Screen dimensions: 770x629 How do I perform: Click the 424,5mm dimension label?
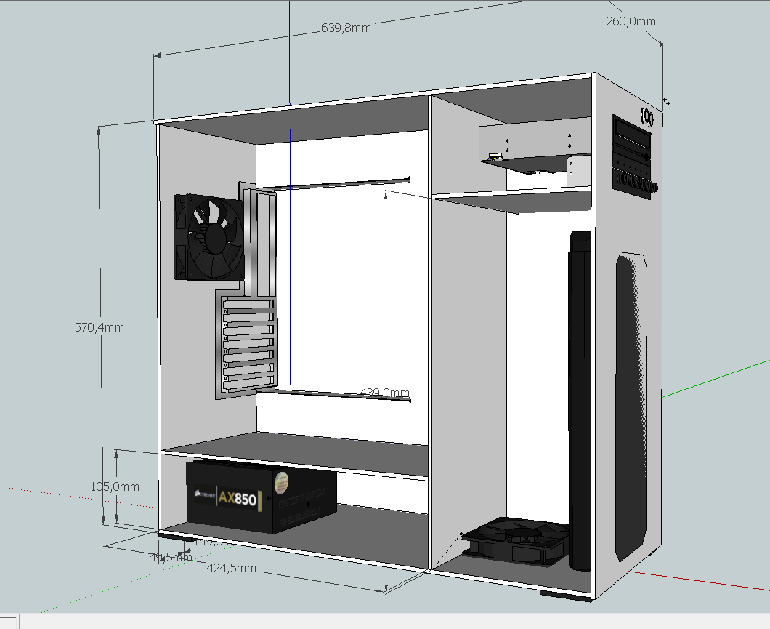232,568
